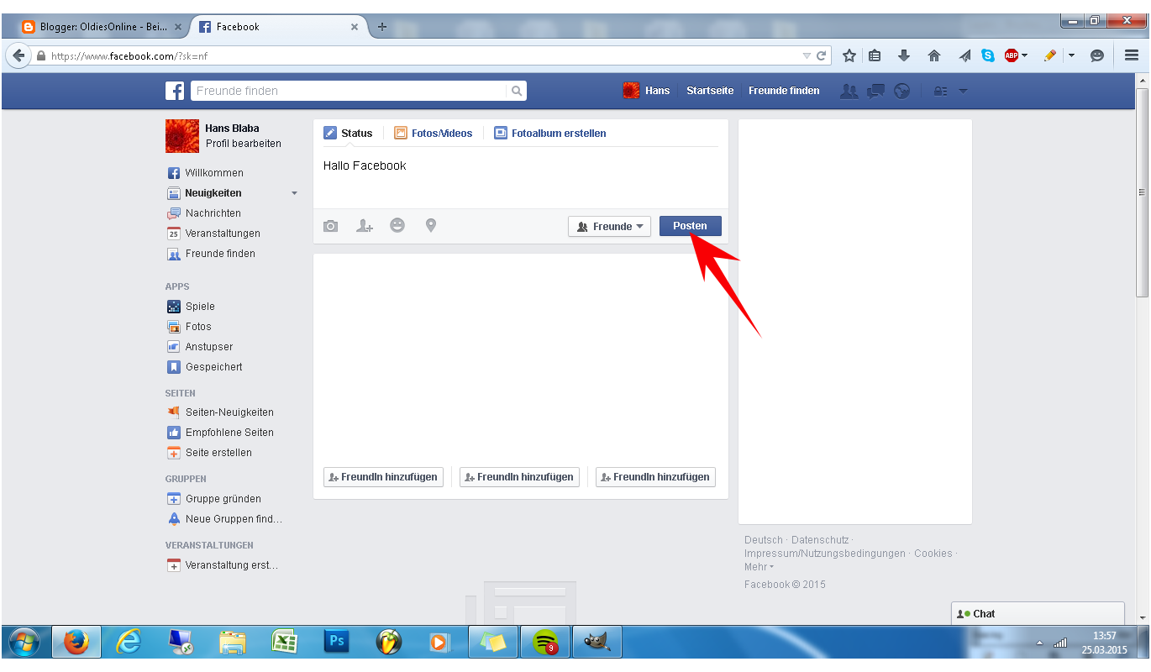The height and width of the screenshot is (672, 1151).
Task: Open URL history dropdown arrow
Action: [x=807, y=55]
